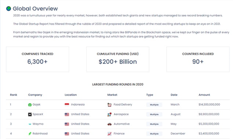Select United States in the SpaceX row
The width and height of the screenshot is (233, 139).
tap(80, 114)
